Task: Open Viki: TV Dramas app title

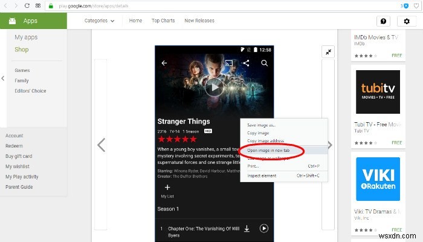Action: pyautogui.click(x=377, y=212)
